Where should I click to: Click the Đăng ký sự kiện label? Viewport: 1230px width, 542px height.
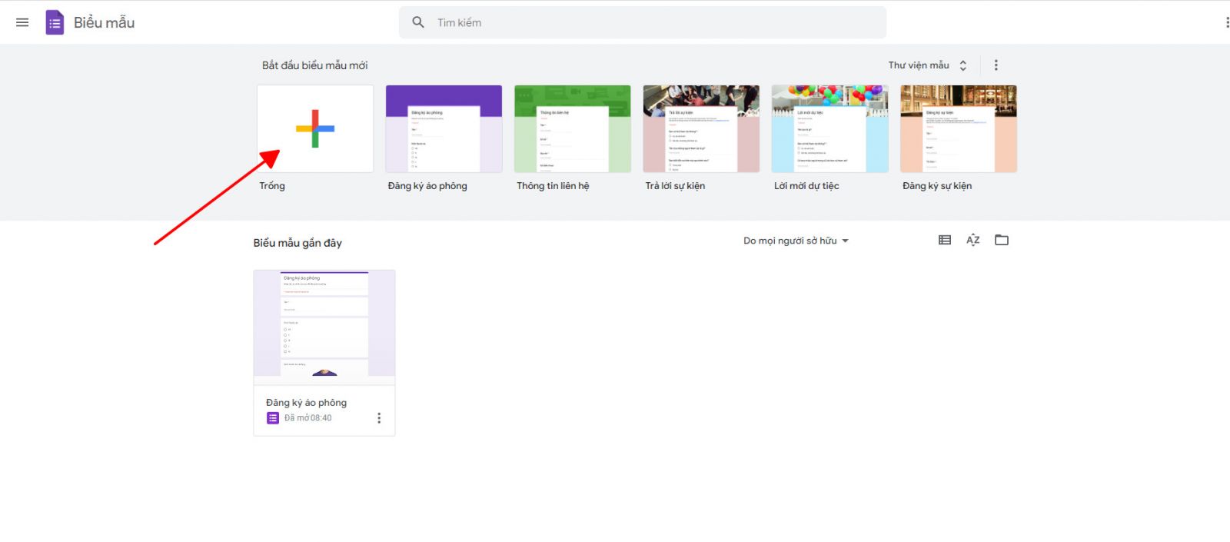(x=937, y=186)
